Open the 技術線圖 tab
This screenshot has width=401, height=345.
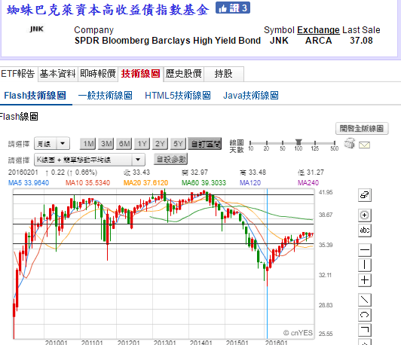pyautogui.click(x=140, y=74)
